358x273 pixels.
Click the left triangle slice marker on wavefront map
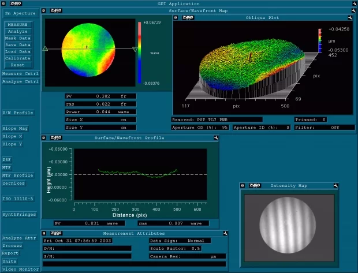(46, 49)
